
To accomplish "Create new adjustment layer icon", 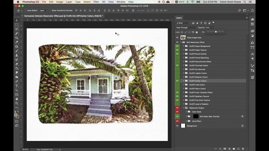I will pos(229,149).
